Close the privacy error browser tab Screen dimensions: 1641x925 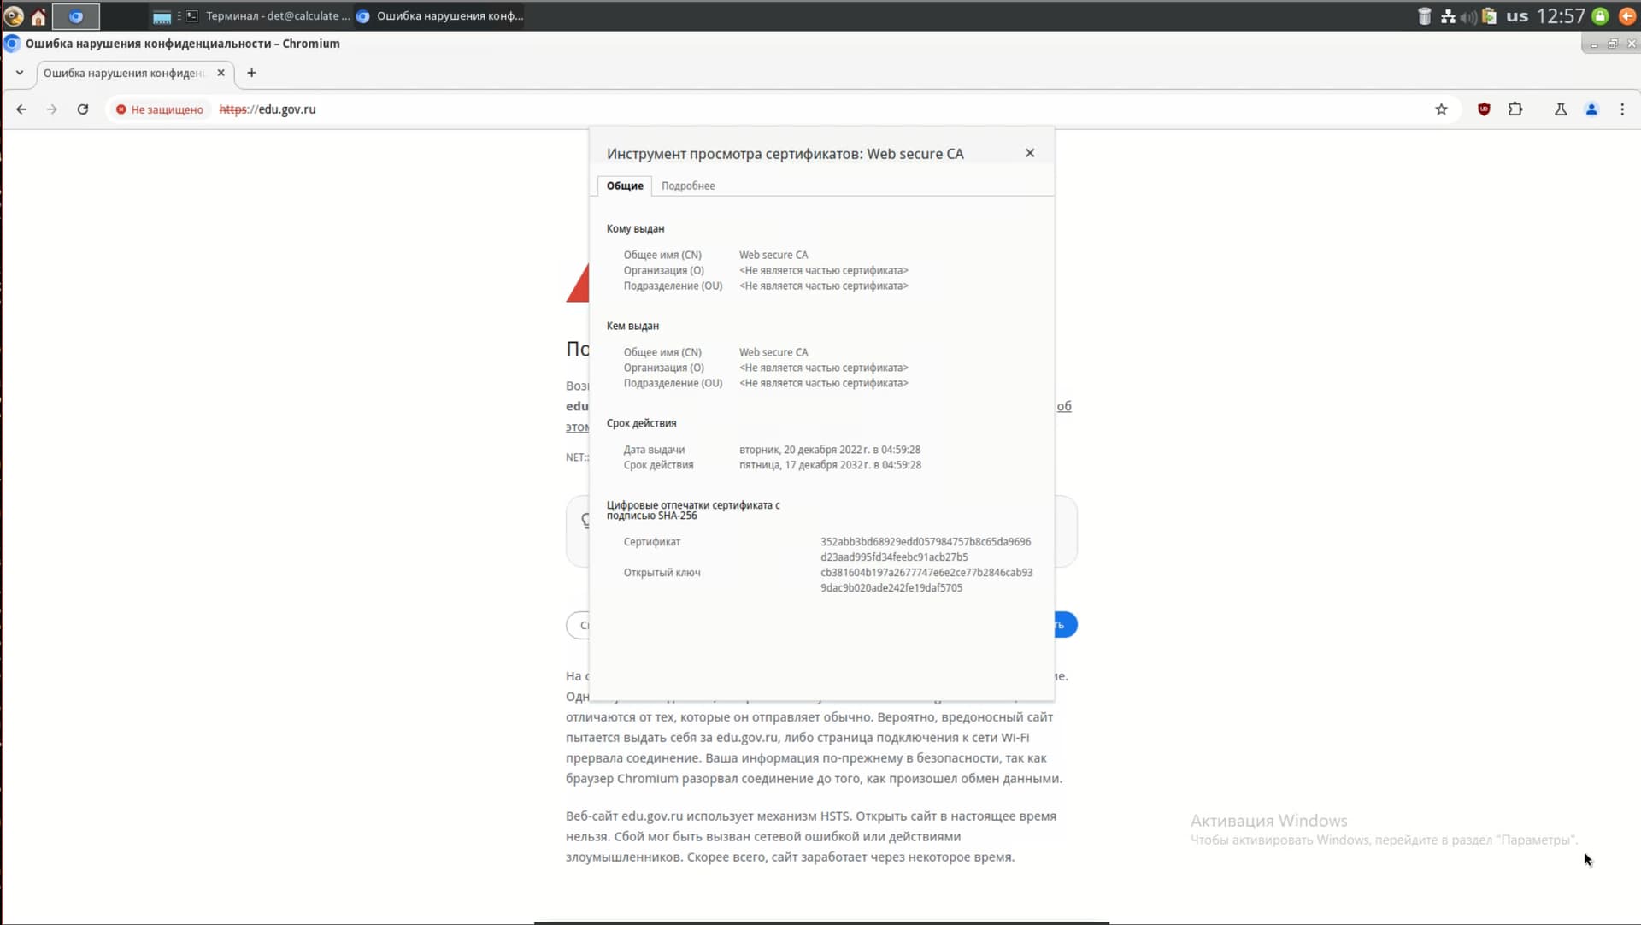tap(221, 73)
